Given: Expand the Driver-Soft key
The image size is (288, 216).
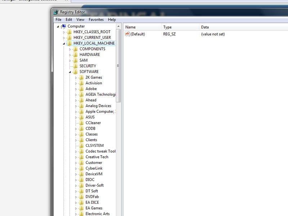Looking at the screenshot, I should (x=76, y=186).
